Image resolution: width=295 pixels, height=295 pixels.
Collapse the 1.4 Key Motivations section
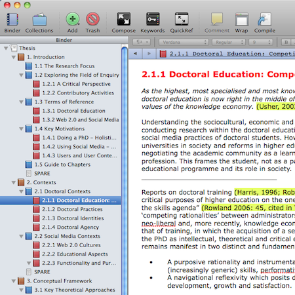pyautogui.click(x=21, y=128)
